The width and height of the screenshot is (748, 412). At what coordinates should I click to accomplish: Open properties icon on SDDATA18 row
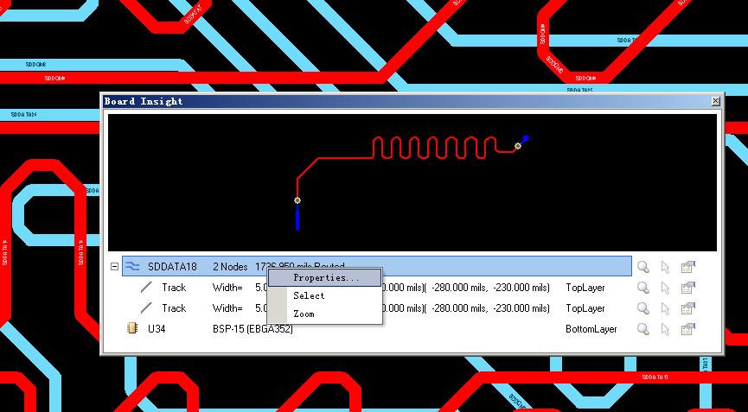(x=687, y=267)
